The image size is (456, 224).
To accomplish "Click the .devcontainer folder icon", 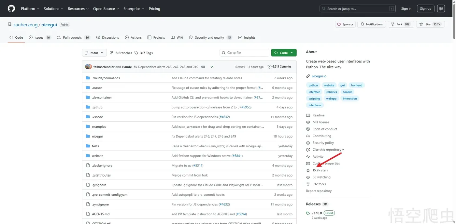I will 88,98.
